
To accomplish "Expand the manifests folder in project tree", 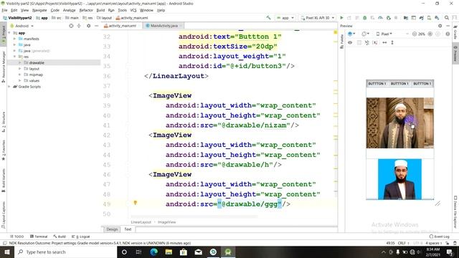I will pos(14,39).
